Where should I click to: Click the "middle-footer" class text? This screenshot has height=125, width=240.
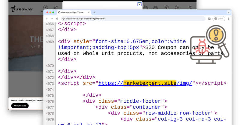click(140, 101)
